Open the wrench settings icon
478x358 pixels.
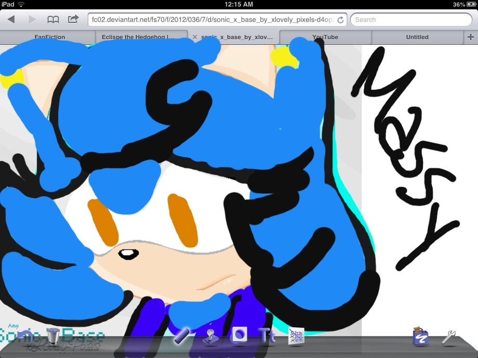[x=448, y=337]
